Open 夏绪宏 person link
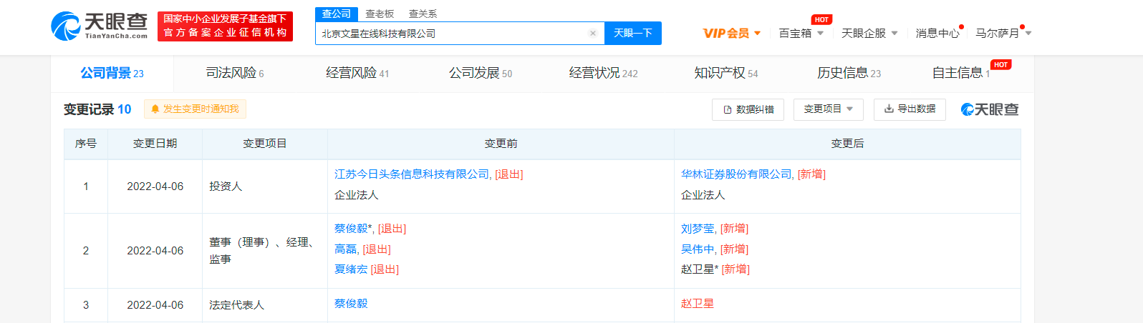The image size is (1143, 323). point(351,269)
